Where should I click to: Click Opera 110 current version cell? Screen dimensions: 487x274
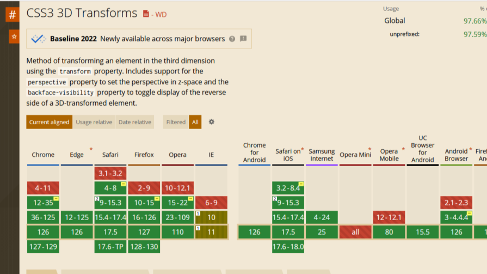point(177,232)
